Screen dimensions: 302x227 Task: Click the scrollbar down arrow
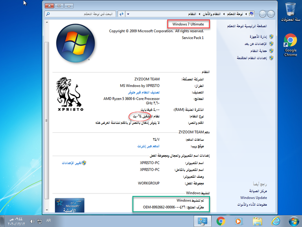(47, 210)
